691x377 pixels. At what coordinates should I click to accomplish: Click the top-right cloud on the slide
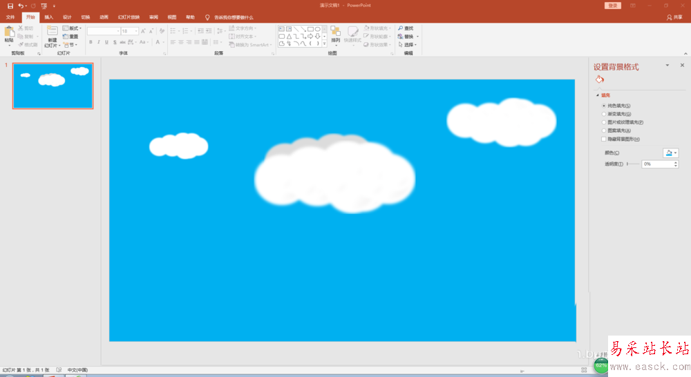click(x=502, y=122)
